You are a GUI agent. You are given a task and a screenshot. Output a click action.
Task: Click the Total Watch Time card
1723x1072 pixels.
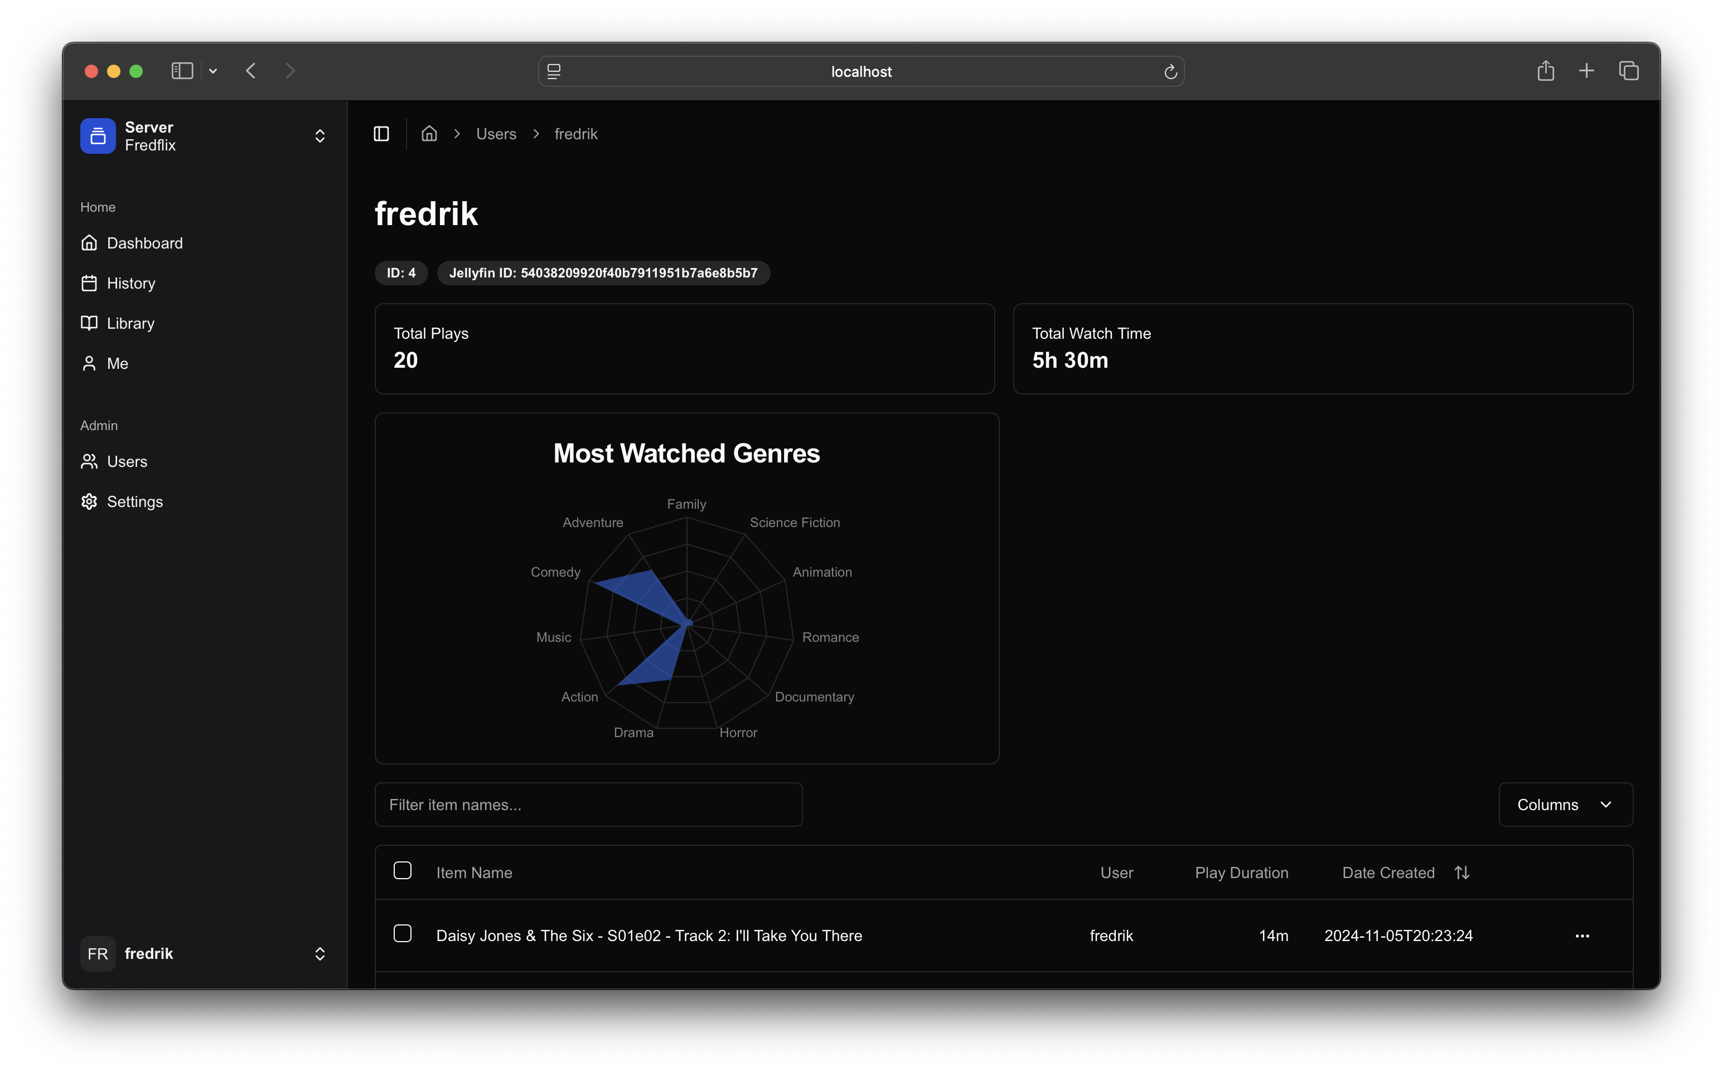(x=1323, y=349)
